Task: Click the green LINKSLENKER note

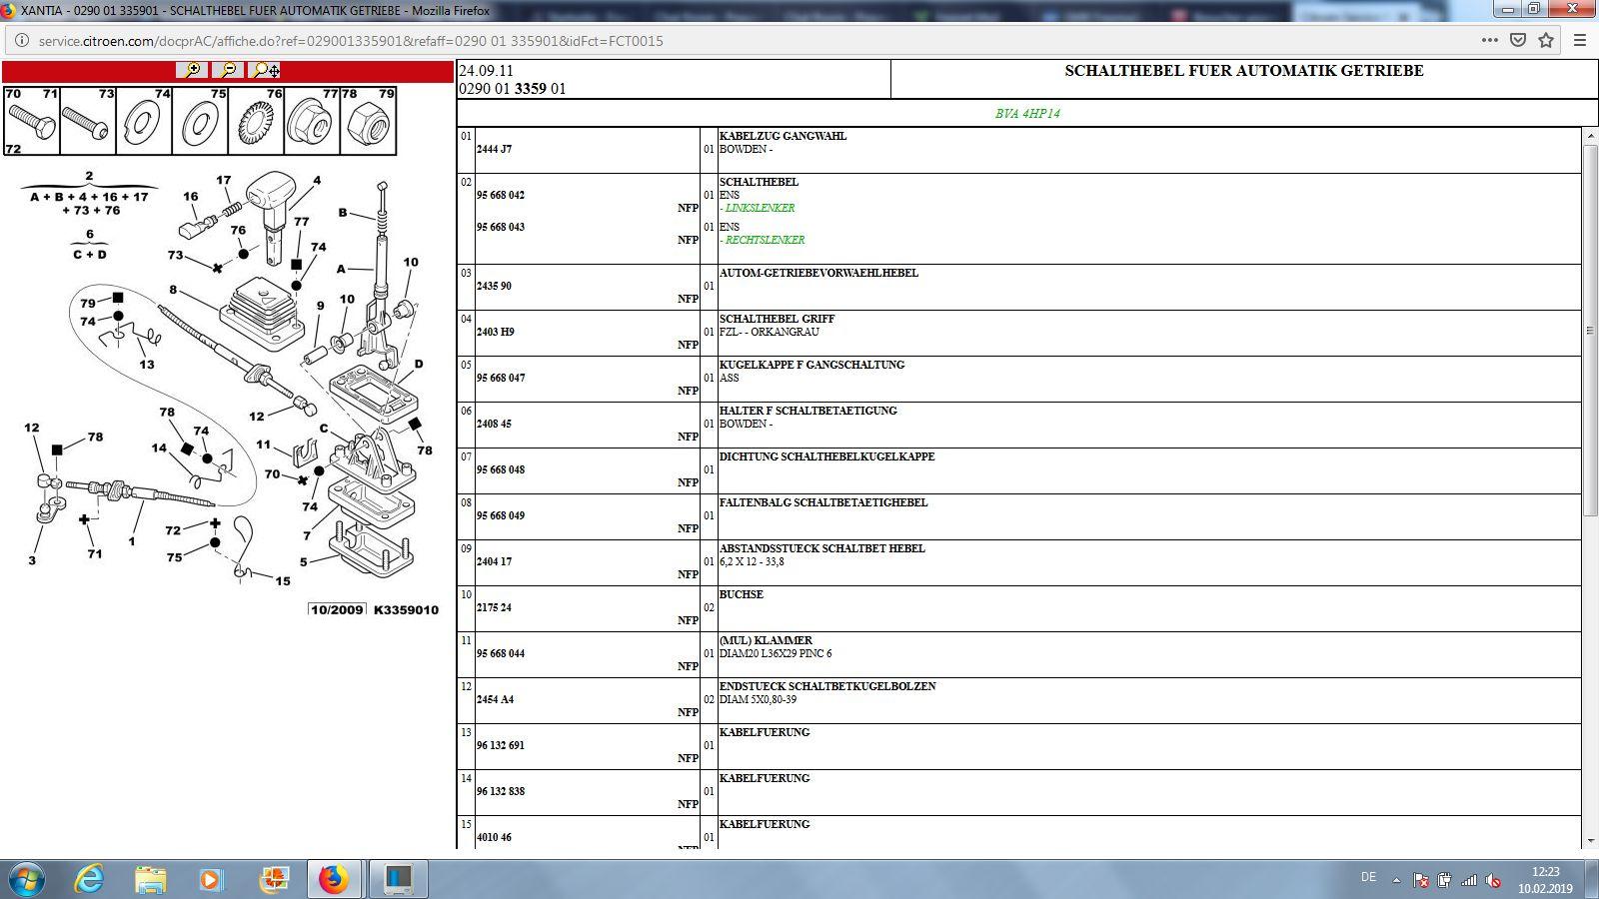Action: (x=758, y=208)
